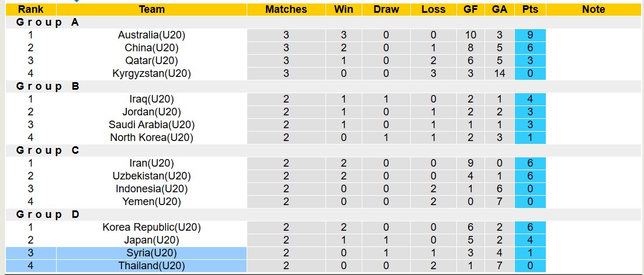Click the Uzbekistan(U20) team name

tap(152, 176)
